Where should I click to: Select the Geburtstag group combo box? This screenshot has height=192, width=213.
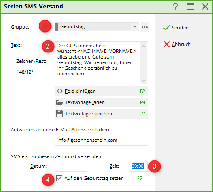pyautogui.click(x=97, y=26)
